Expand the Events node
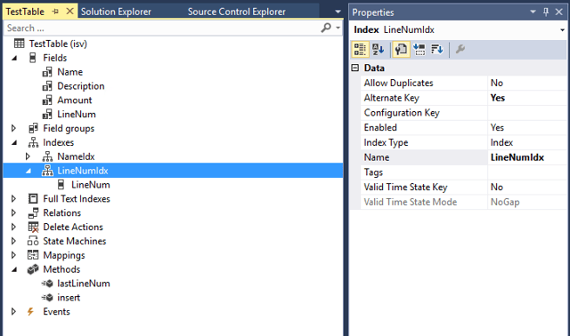This screenshot has height=336, width=570. pyautogui.click(x=14, y=311)
